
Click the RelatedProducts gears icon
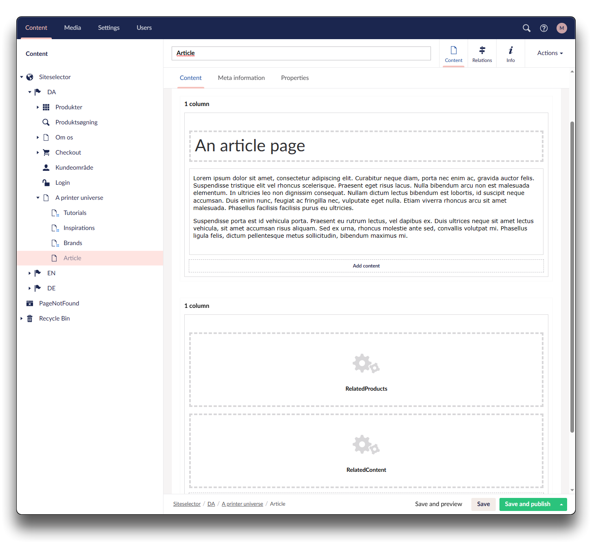pyautogui.click(x=366, y=363)
